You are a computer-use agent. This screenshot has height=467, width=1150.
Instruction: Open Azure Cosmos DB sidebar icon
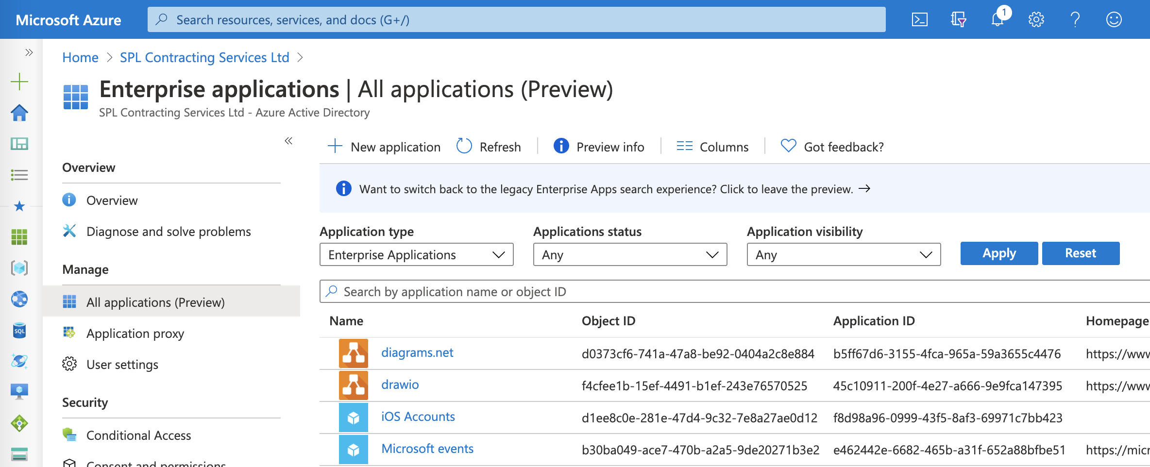pyautogui.click(x=19, y=361)
